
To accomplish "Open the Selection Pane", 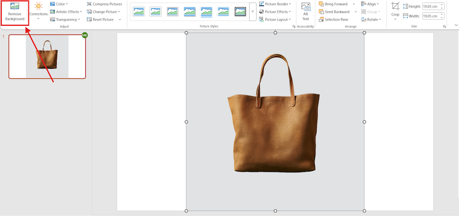I will coord(333,20).
